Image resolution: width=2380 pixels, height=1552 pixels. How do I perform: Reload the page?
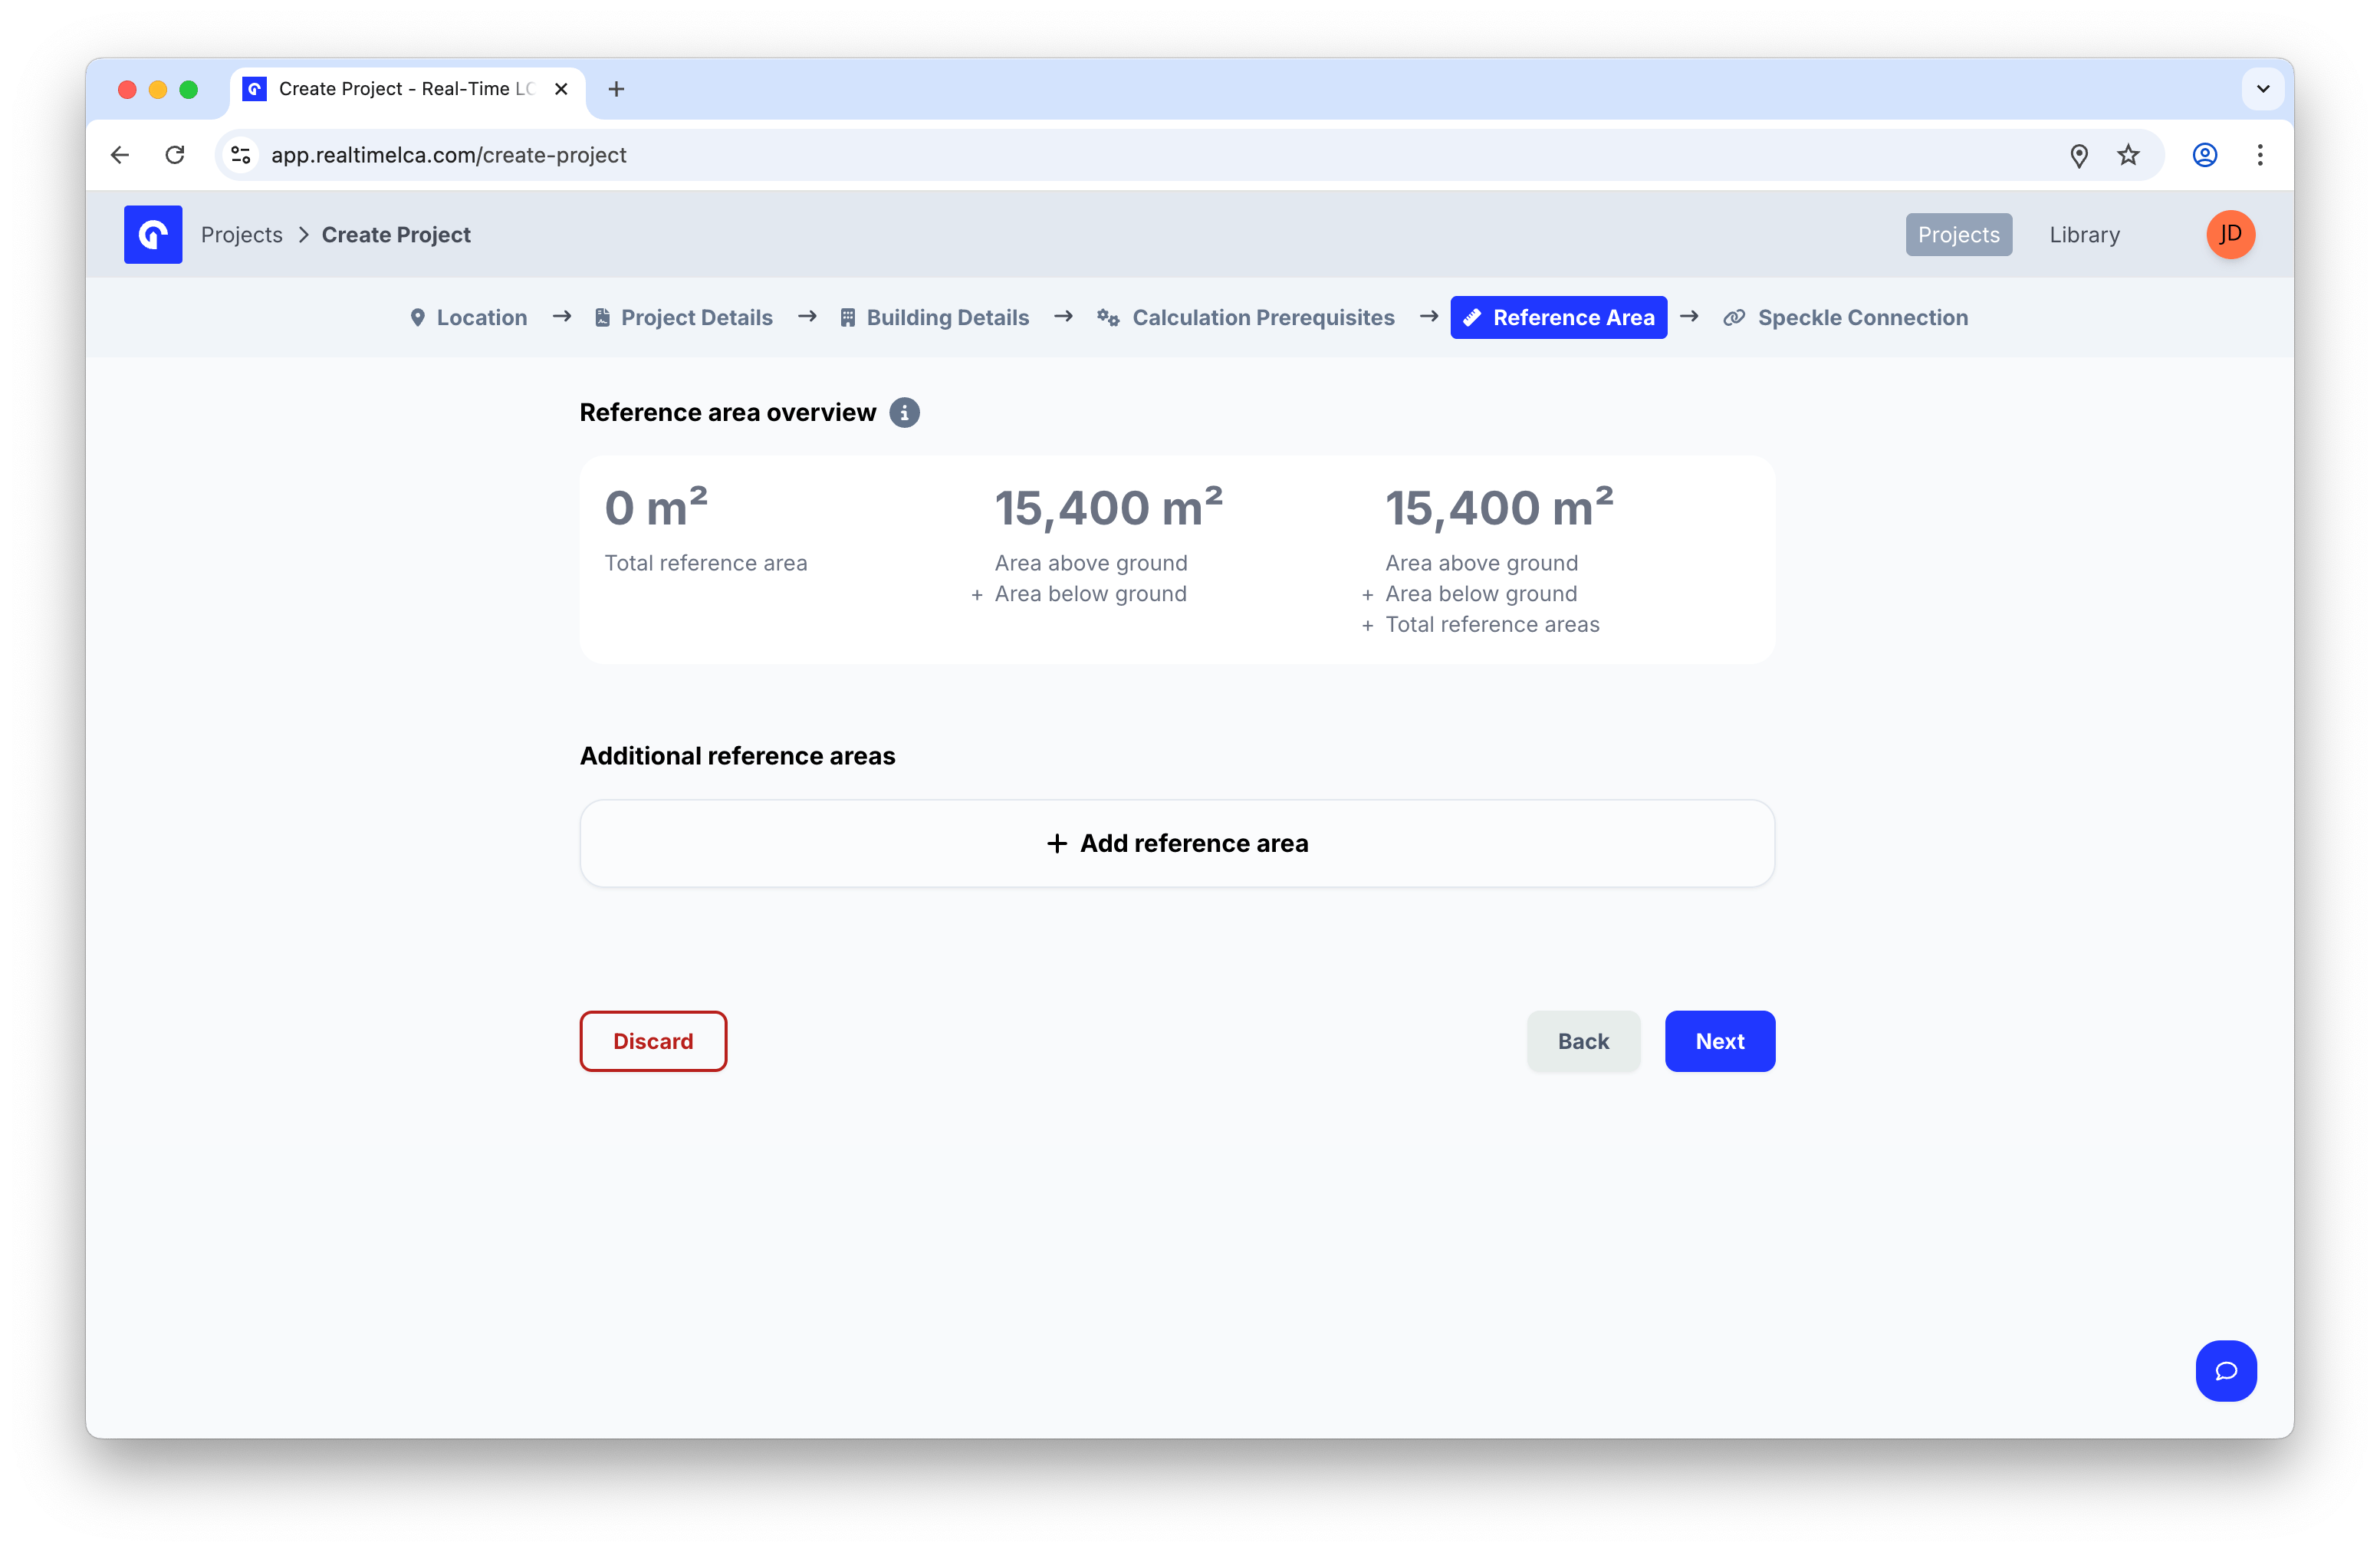pos(175,155)
